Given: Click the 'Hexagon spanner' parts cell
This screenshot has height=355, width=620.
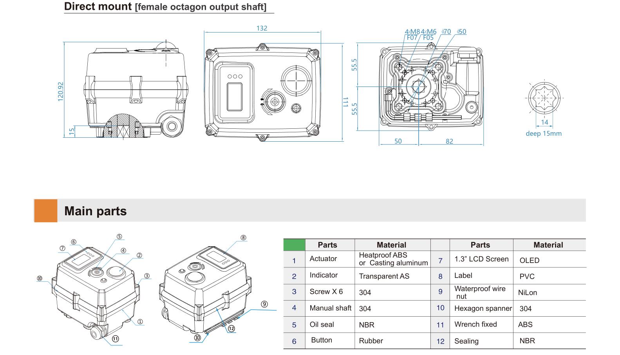Looking at the screenshot, I should 483,308.
